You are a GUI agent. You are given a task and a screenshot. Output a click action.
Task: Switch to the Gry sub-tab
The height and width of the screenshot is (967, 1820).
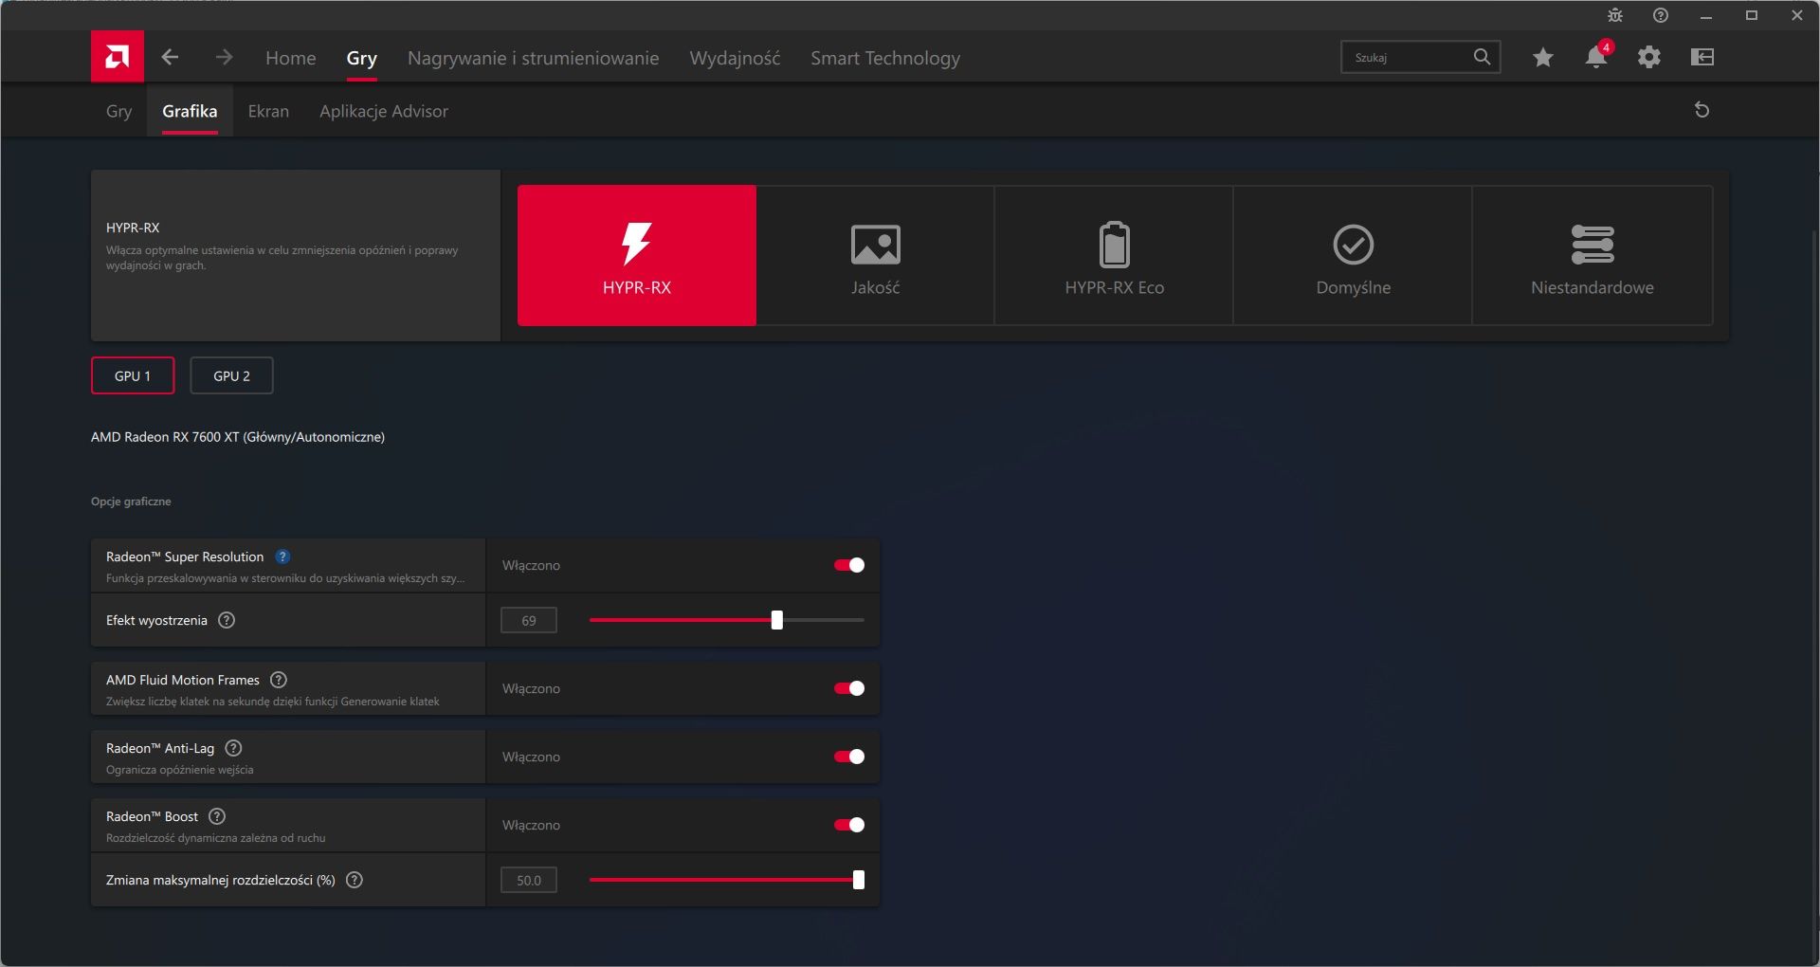click(x=119, y=111)
